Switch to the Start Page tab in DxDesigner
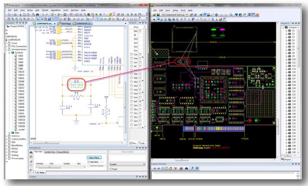This screenshot has width=308, height=186. click(65, 23)
